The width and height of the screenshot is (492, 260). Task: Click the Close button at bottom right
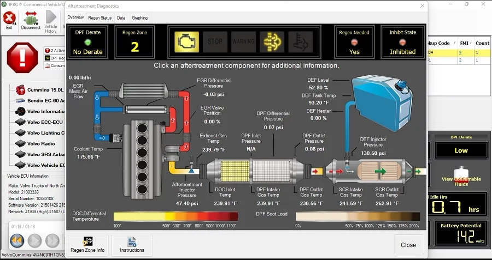click(x=408, y=245)
